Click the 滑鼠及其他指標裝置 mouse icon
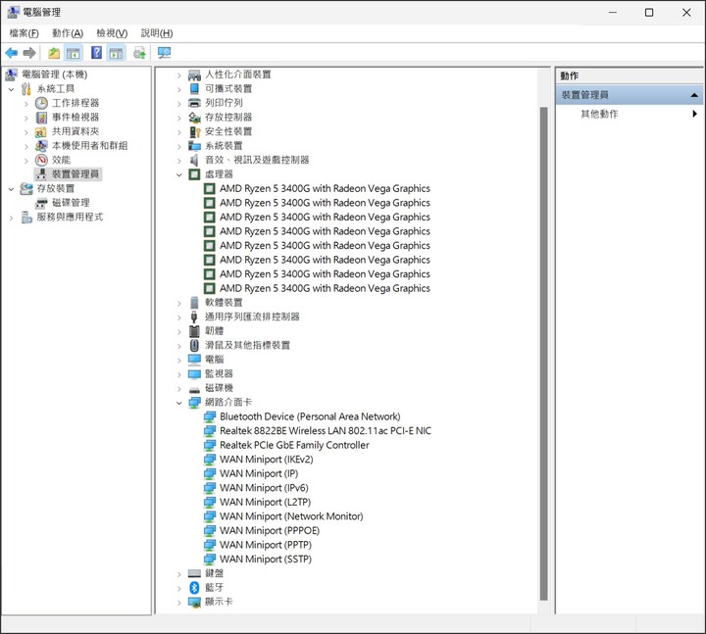Viewport: 706px width, 634px height. (x=194, y=346)
